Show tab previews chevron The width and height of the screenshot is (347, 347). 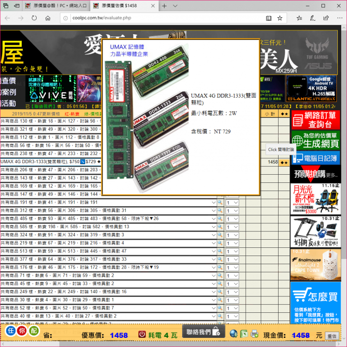point(175,6)
